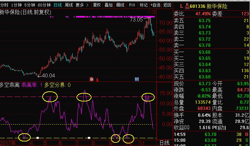Click the white square marker near month 8
Screen dimensions: 250x146
click(89, 138)
